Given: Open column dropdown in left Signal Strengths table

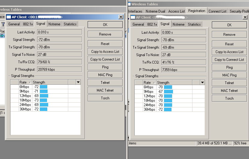Looking at the screenshot, I should [x=78, y=82].
